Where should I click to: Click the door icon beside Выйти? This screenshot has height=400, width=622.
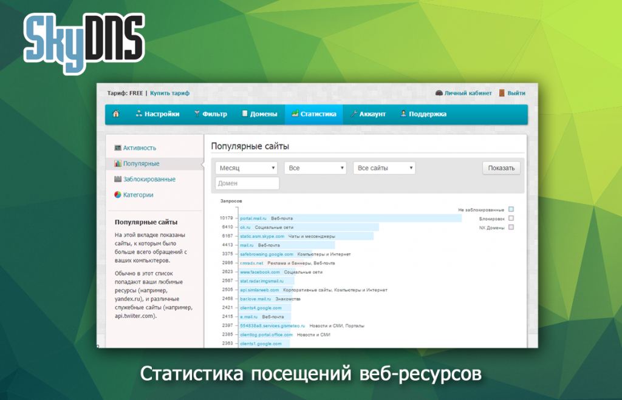pos(502,93)
